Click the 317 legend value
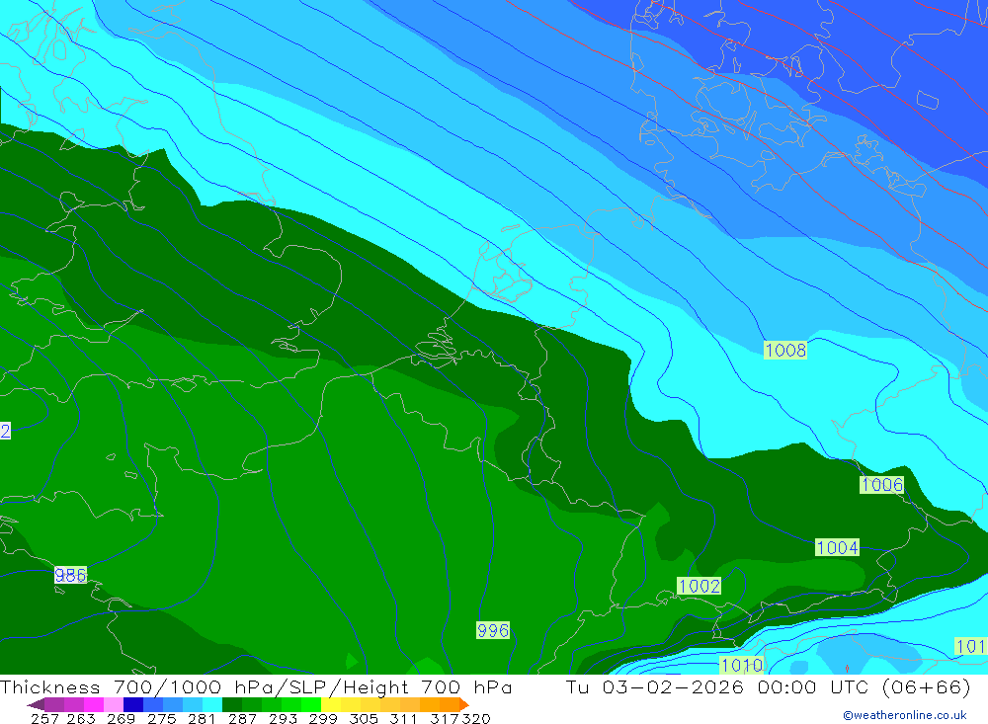 [x=445, y=718]
